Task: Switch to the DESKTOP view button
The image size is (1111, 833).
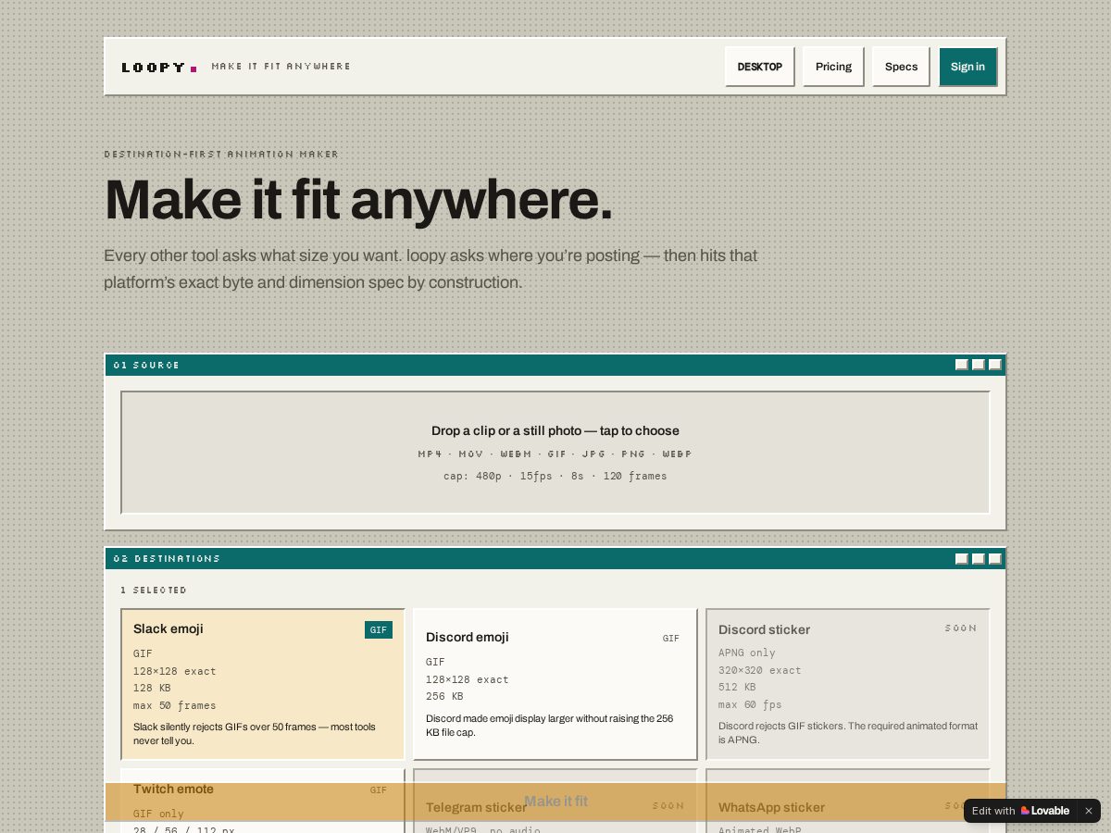Action: point(759,67)
